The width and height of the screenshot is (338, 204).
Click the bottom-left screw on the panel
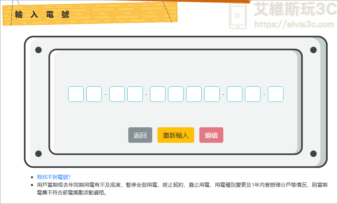38,154
